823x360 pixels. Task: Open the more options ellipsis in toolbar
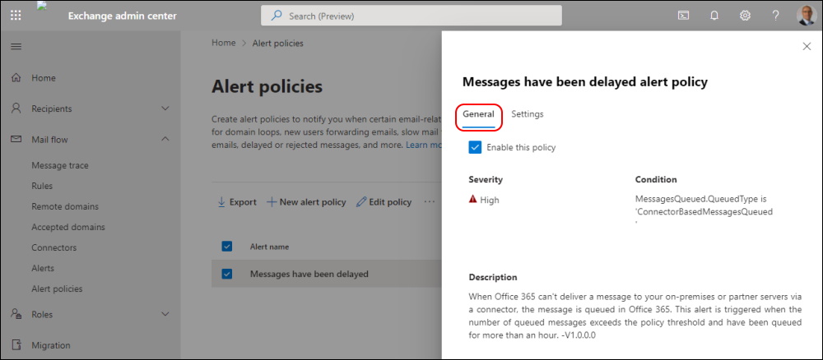point(430,201)
